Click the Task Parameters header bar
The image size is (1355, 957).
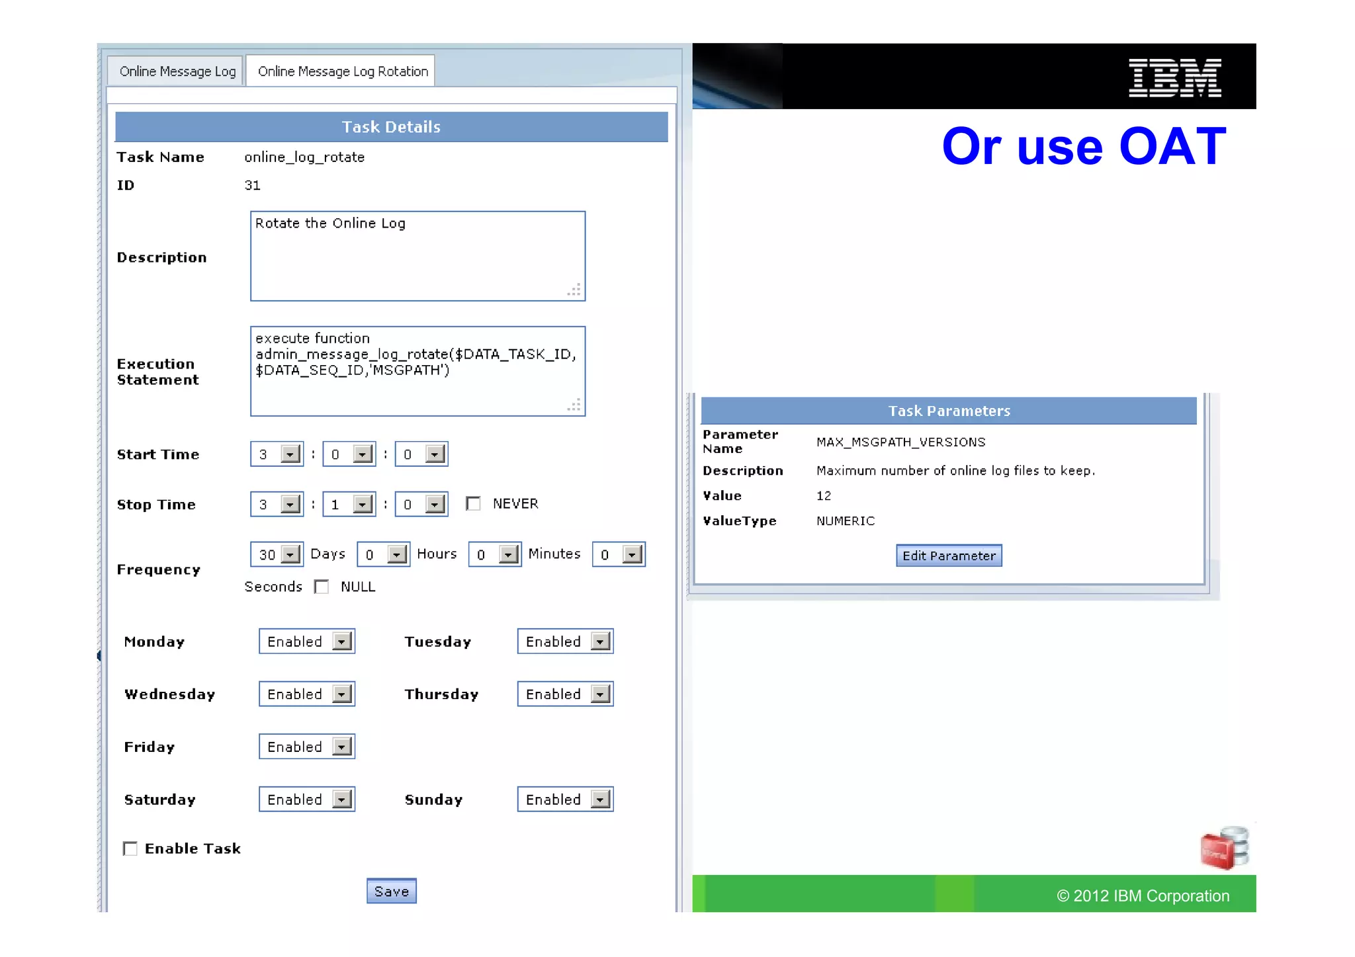pyautogui.click(x=949, y=411)
